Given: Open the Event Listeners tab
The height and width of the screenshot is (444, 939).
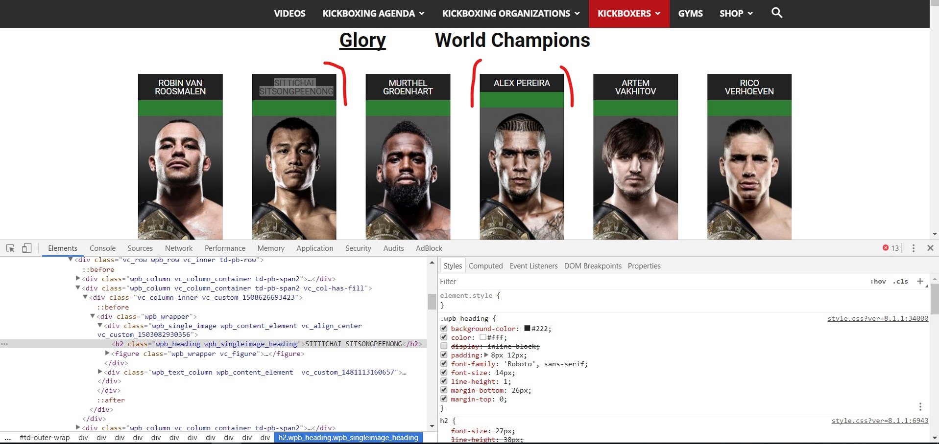Looking at the screenshot, I should click(x=533, y=266).
